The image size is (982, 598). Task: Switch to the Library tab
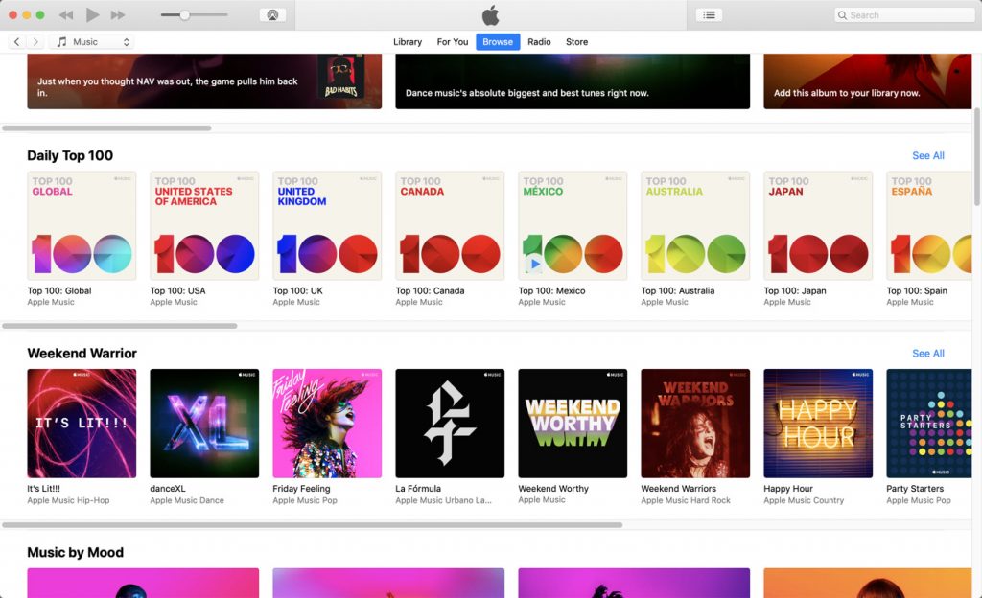coord(407,42)
